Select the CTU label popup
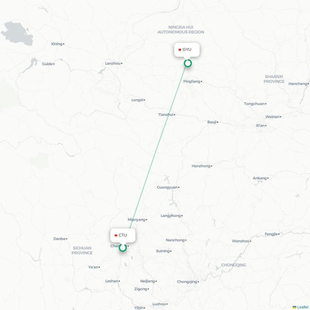 [x=123, y=235]
